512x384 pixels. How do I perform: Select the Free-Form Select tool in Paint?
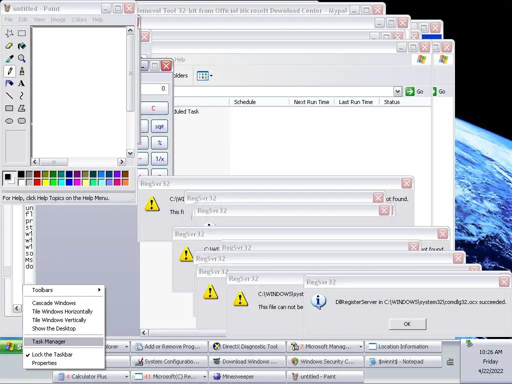pyautogui.click(x=9, y=33)
